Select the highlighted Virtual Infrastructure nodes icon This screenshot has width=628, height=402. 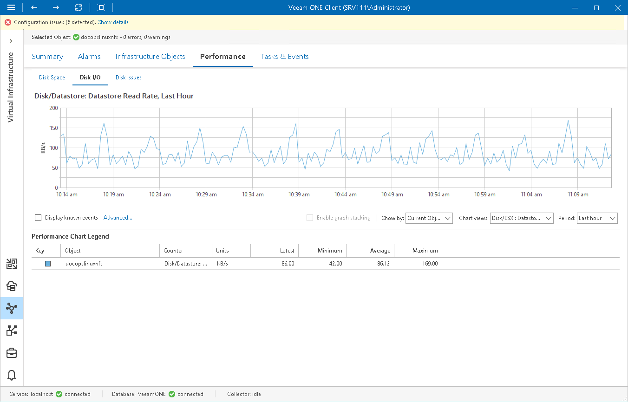click(x=12, y=308)
